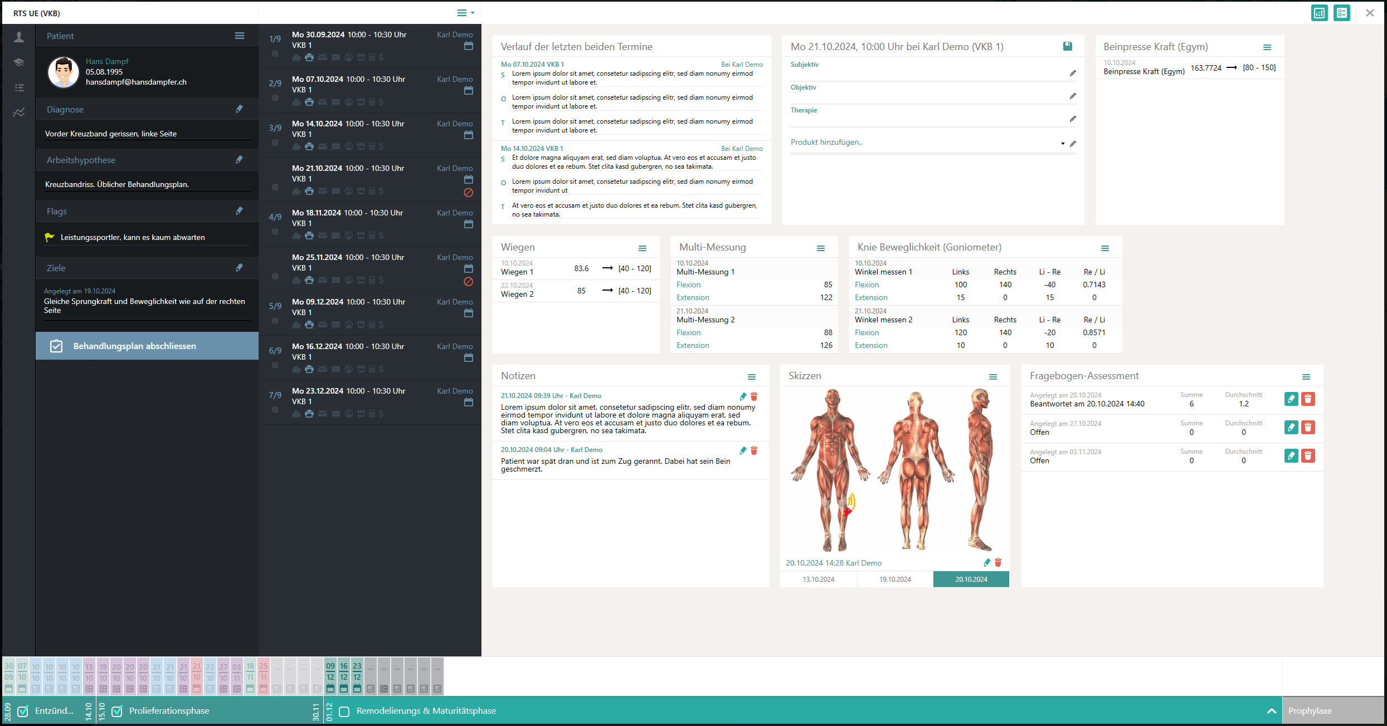Uncheck the Proliferationsphase phase checkbox
Screen dimensions: 1387x726
pos(117,711)
